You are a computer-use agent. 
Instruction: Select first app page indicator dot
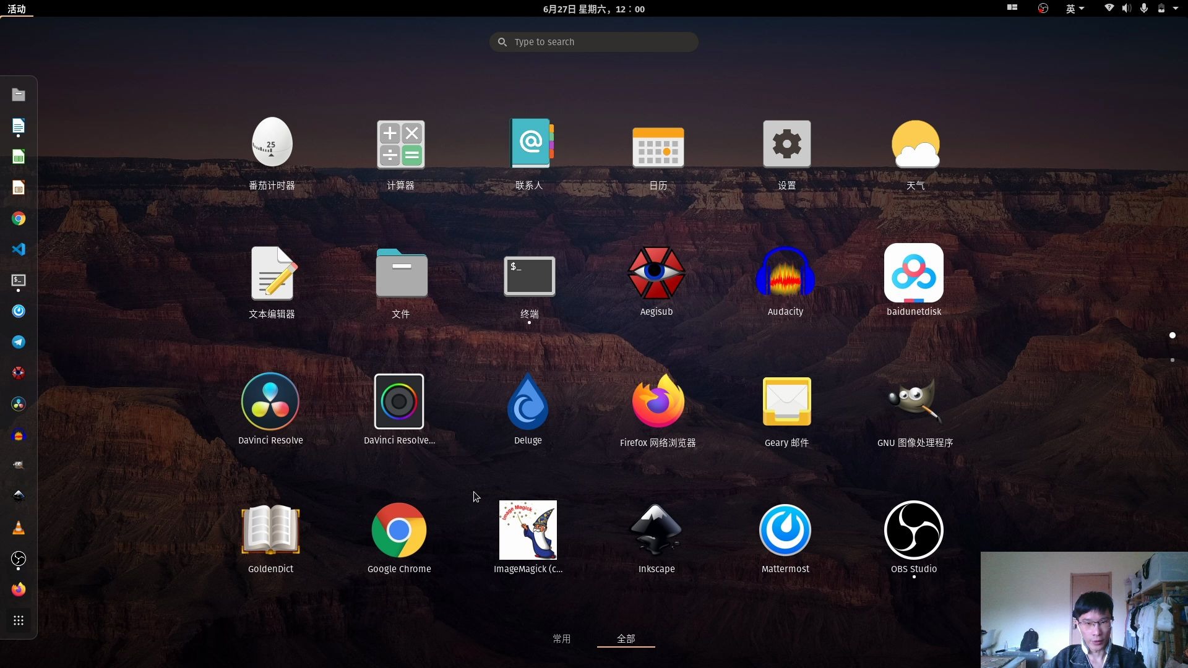[x=1173, y=335]
